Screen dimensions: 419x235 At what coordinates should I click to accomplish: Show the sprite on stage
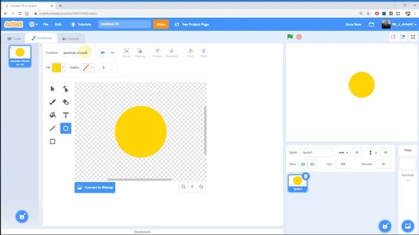(302, 164)
